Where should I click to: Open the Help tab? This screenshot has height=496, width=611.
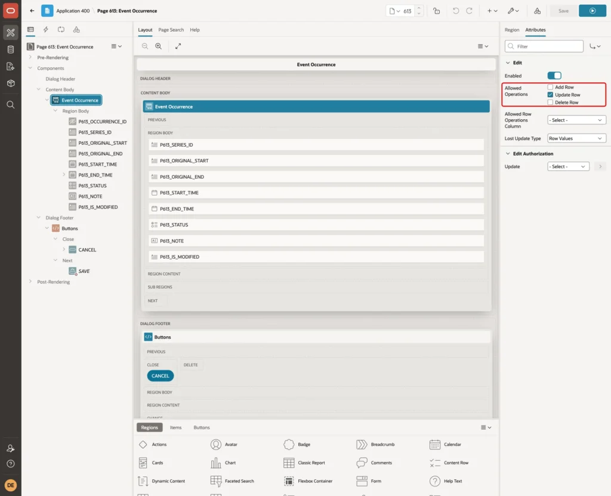point(195,30)
